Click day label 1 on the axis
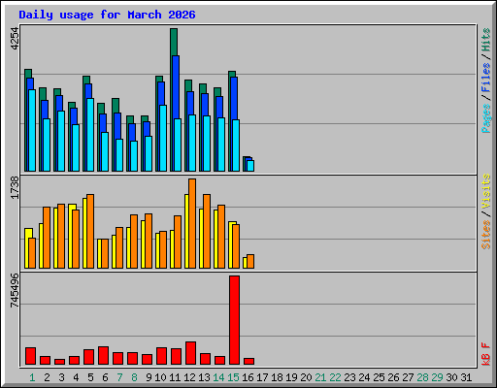Image resolution: width=497 pixels, height=388 pixels. [32, 377]
